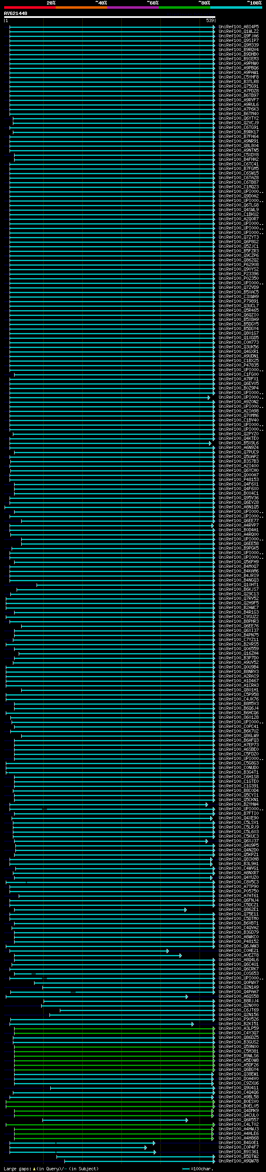Image resolution: width=266 pixels, height=1172 pixels.
Task: Click subject label UniRef100_C5YHF8
Action: pyautogui.click(x=238, y=77)
